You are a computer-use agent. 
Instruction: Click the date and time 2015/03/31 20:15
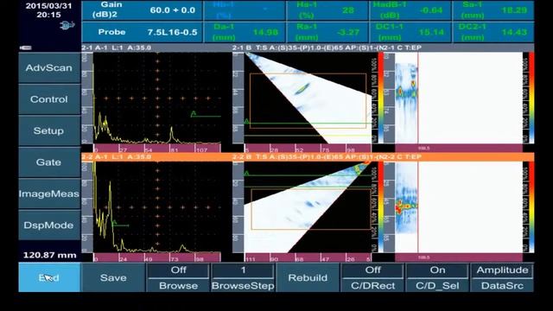click(x=48, y=10)
